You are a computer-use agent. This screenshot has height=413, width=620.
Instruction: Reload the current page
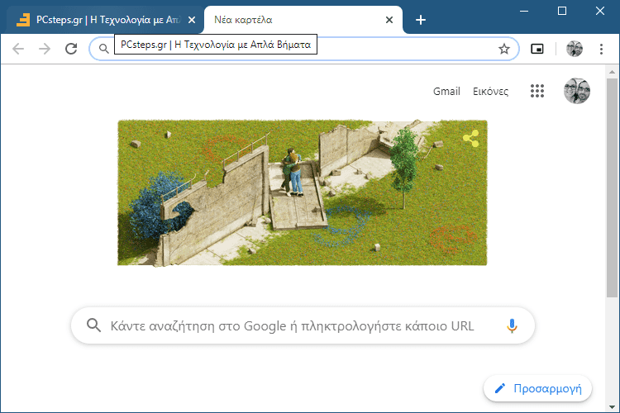click(x=71, y=49)
